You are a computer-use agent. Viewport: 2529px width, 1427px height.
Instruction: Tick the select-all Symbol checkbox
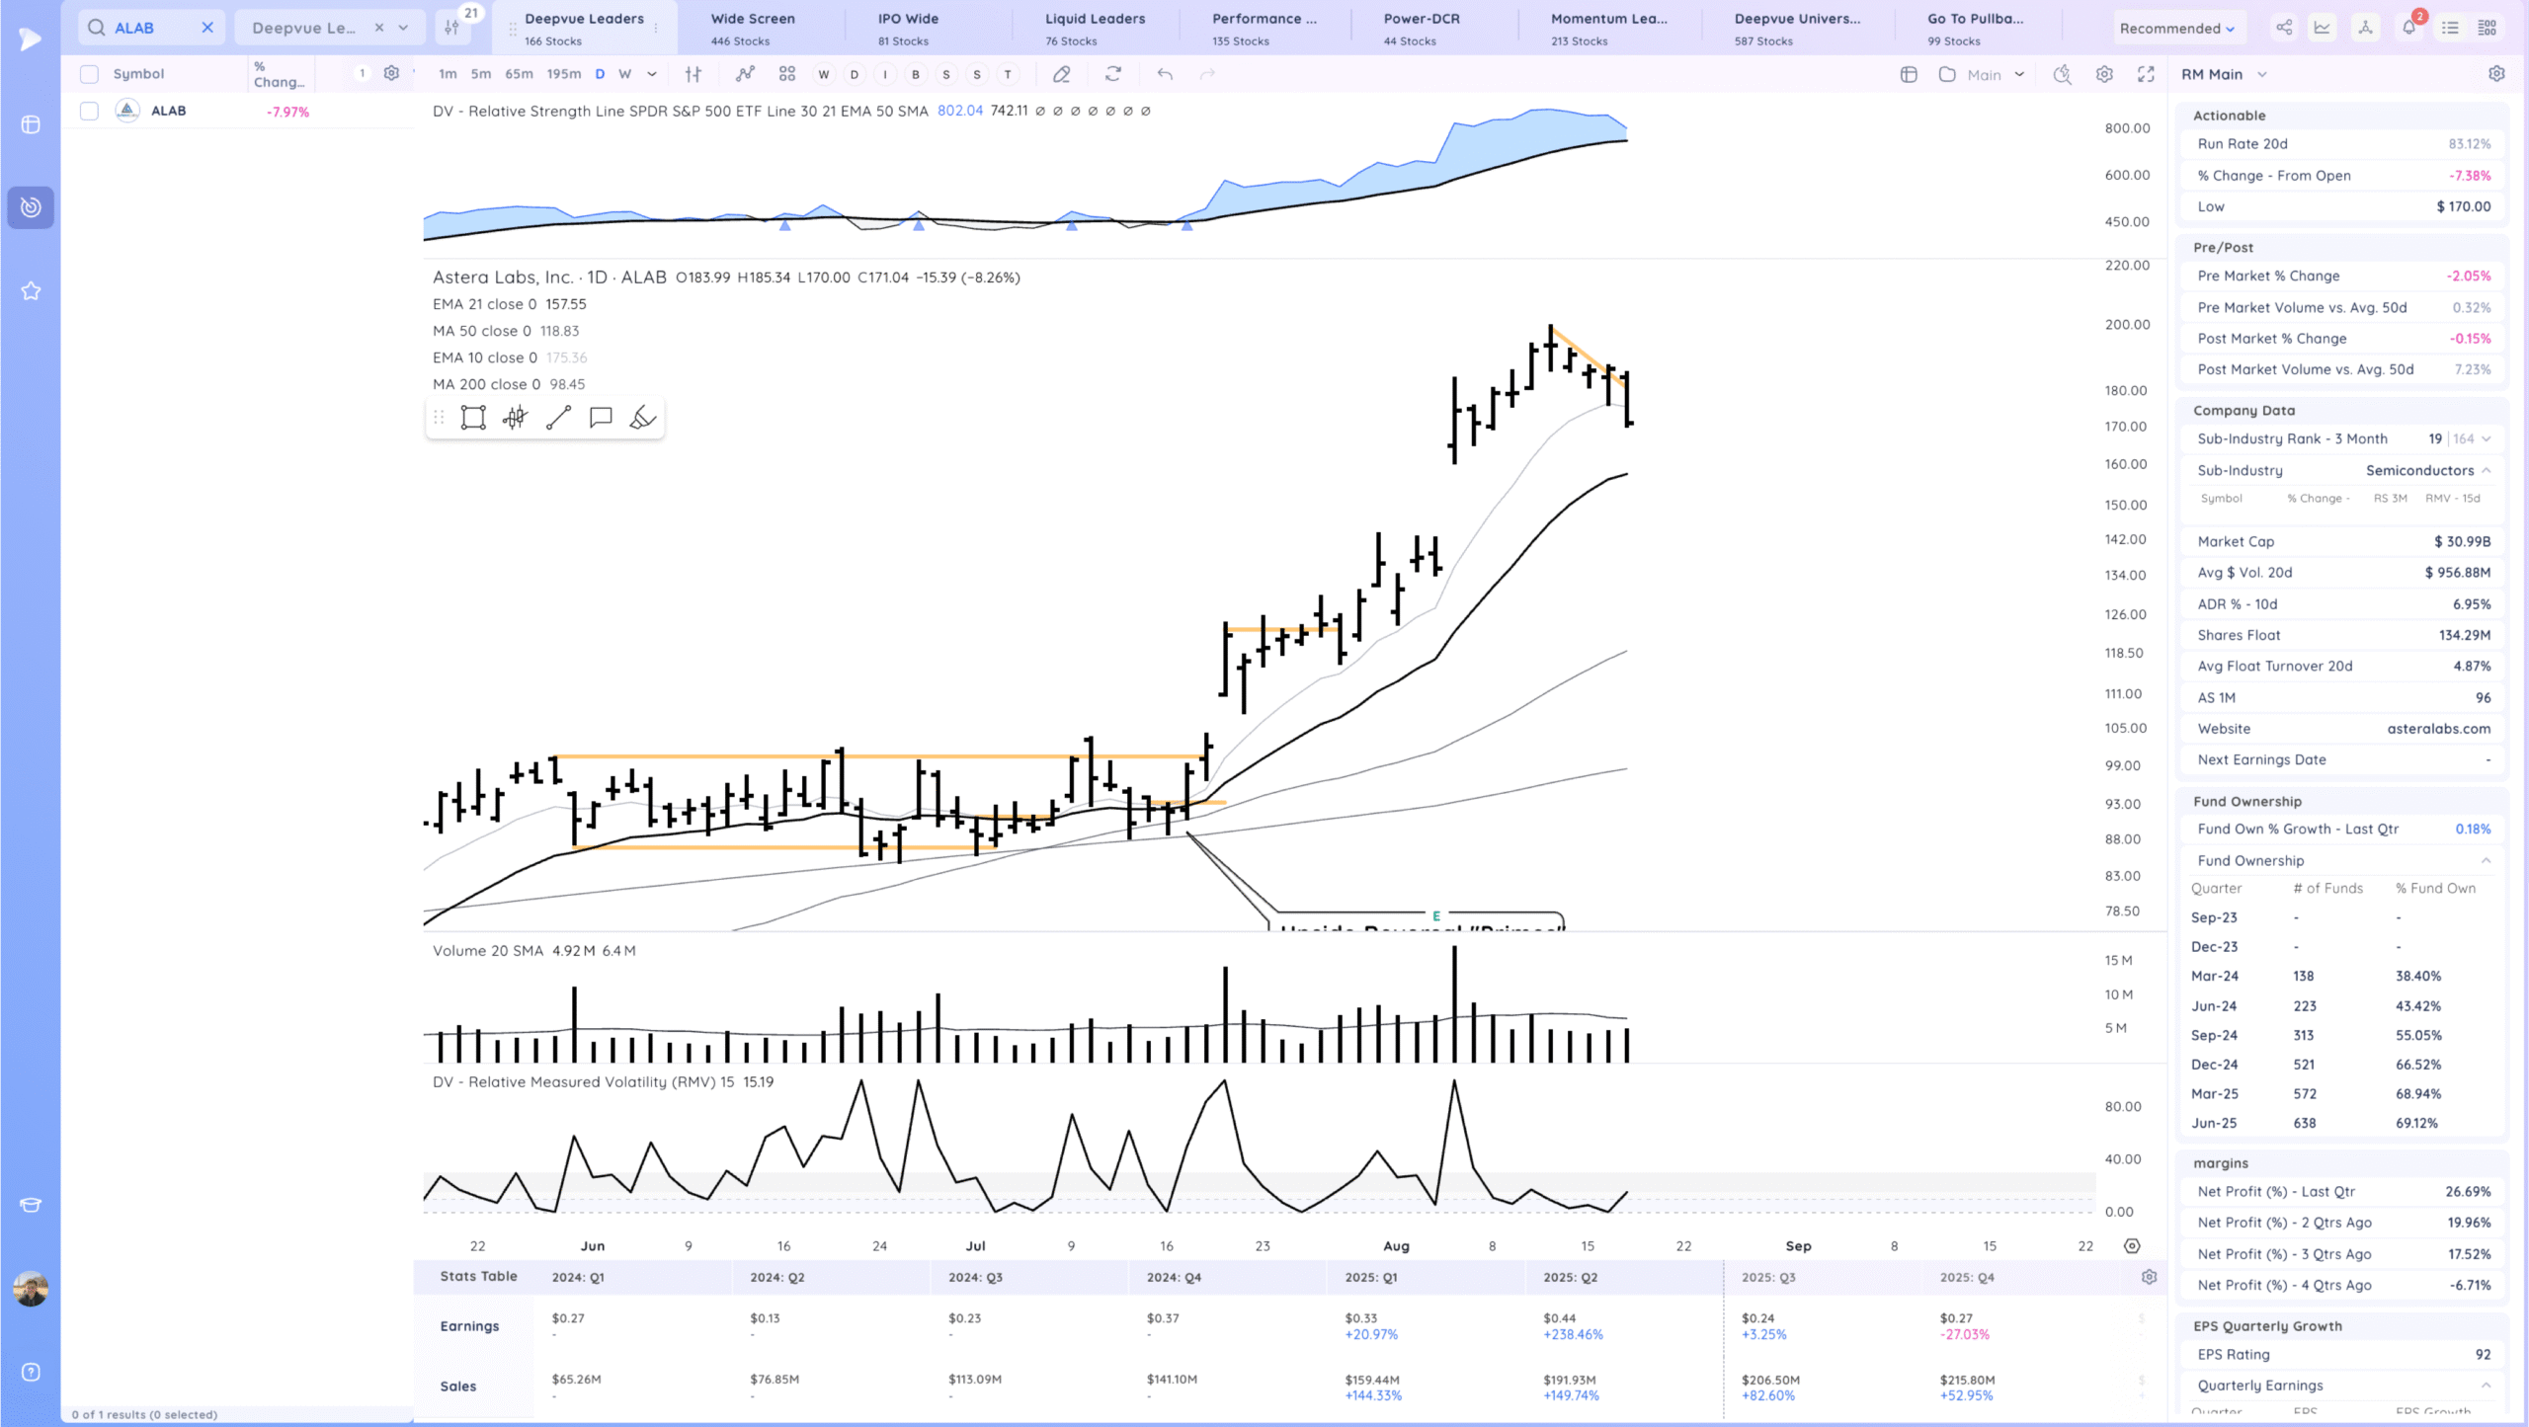89,74
